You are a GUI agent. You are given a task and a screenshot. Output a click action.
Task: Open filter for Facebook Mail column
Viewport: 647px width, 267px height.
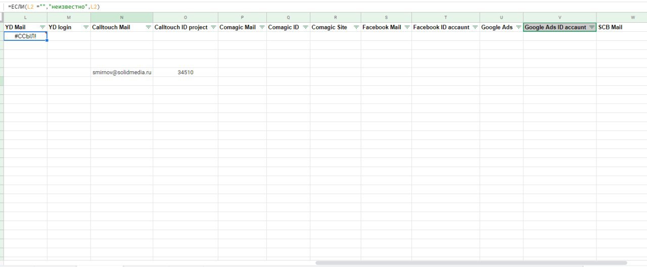407,27
